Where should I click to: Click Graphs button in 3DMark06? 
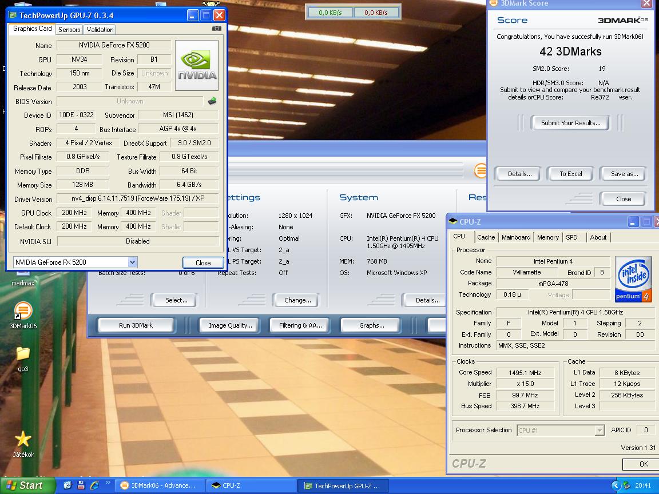(x=371, y=325)
